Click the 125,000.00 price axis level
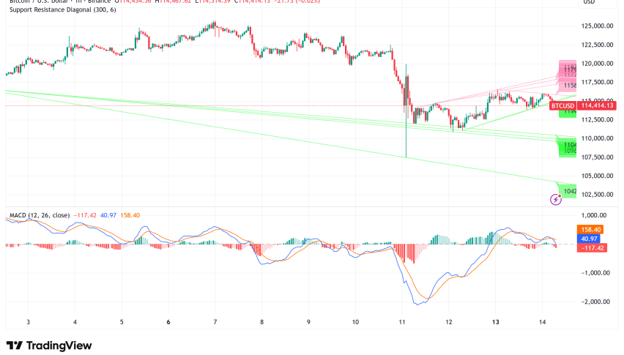Screen dimensions: 624x355 click(x=596, y=26)
